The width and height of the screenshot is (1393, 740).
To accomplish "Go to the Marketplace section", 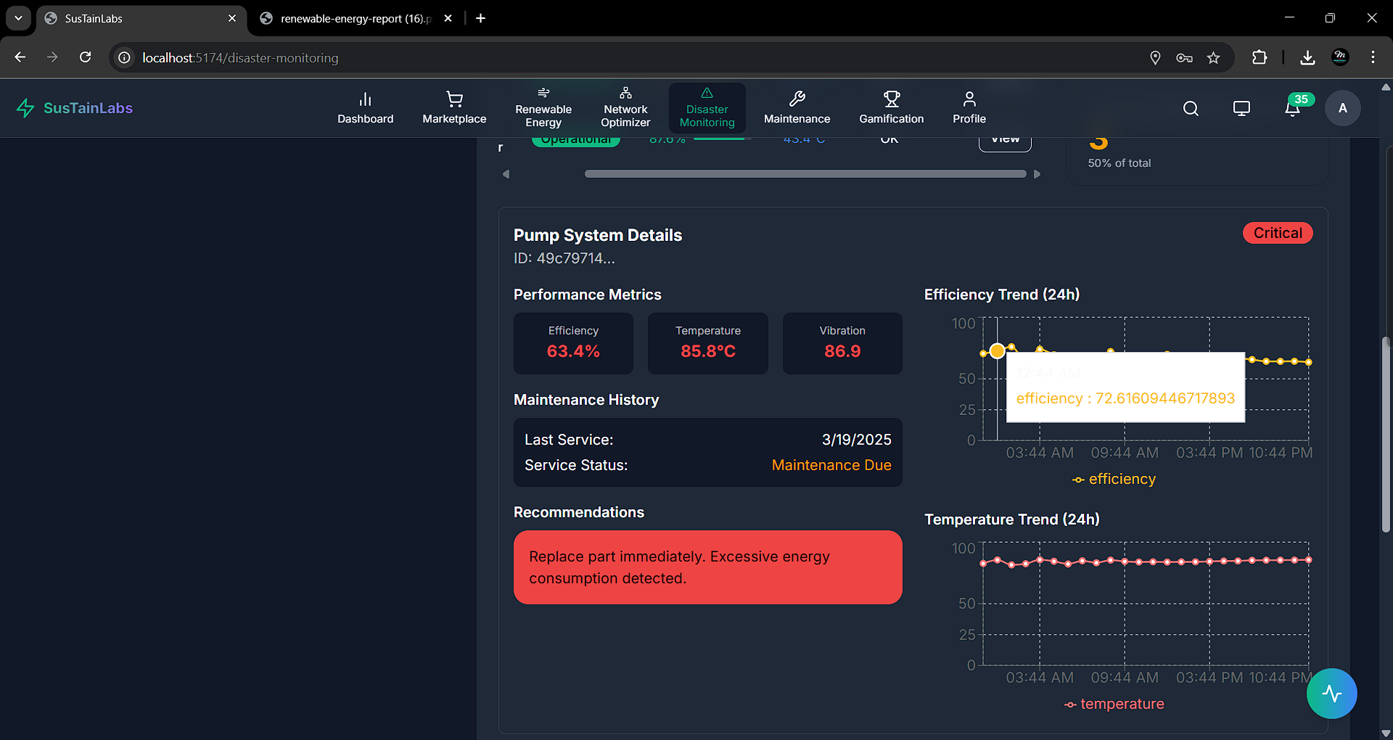I will (x=454, y=108).
